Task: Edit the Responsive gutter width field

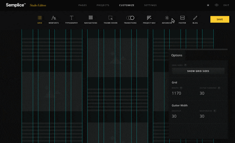Action: pos(202,116)
